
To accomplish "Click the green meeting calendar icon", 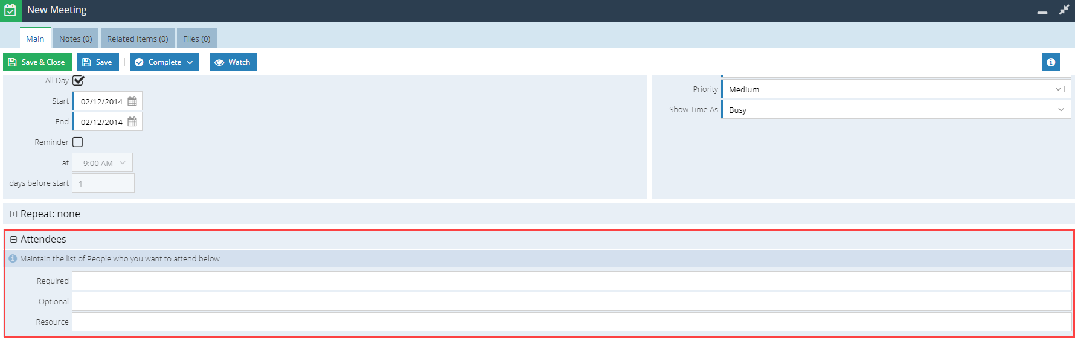I will (x=10, y=10).
